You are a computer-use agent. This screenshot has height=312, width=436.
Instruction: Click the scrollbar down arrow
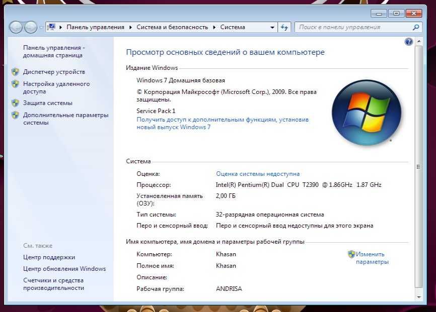419,297
